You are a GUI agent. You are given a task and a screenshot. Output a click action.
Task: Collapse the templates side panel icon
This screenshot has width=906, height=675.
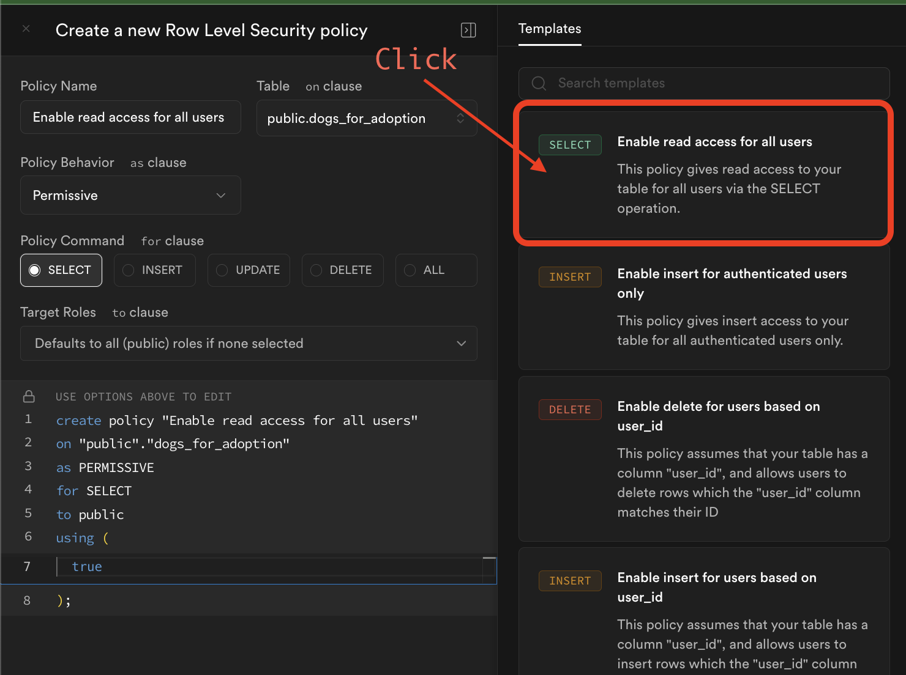468,30
